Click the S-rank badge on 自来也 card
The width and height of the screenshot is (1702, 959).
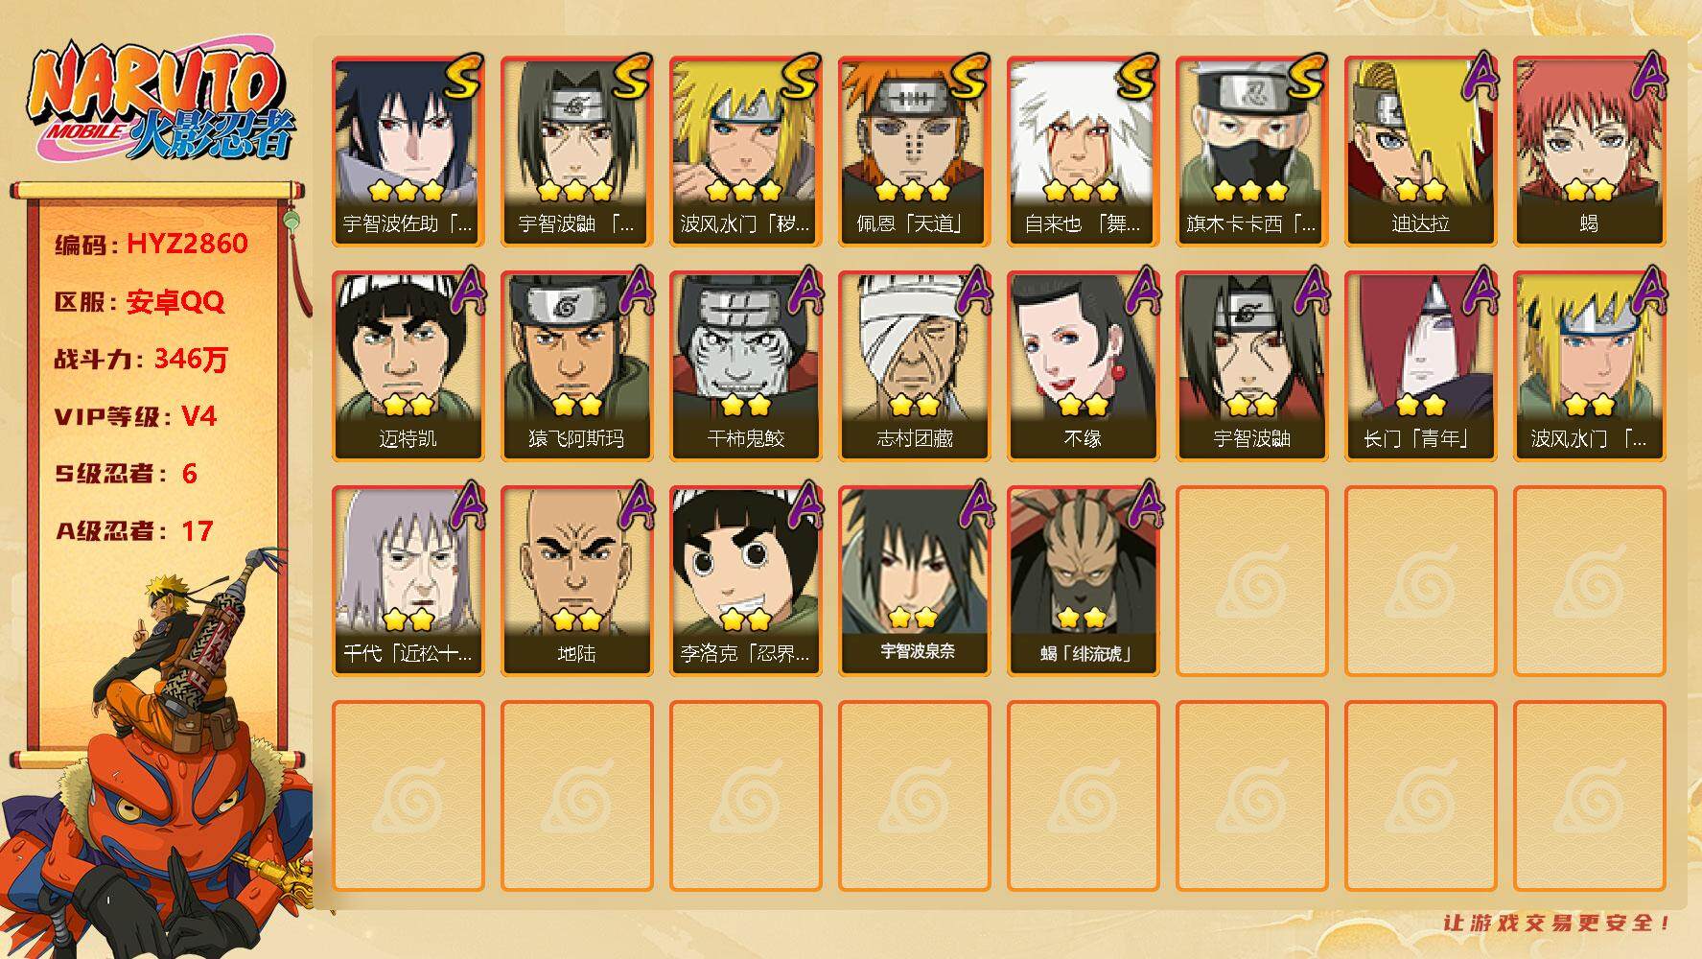click(x=1135, y=77)
